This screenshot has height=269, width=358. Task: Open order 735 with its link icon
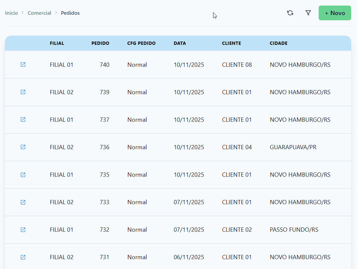(23, 175)
